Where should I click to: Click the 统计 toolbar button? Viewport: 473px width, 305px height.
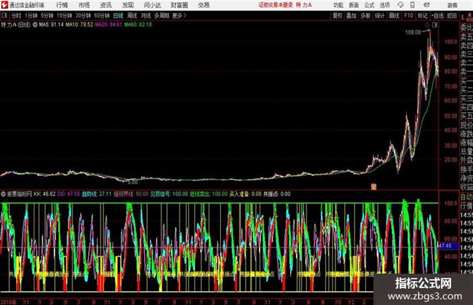click(x=379, y=16)
